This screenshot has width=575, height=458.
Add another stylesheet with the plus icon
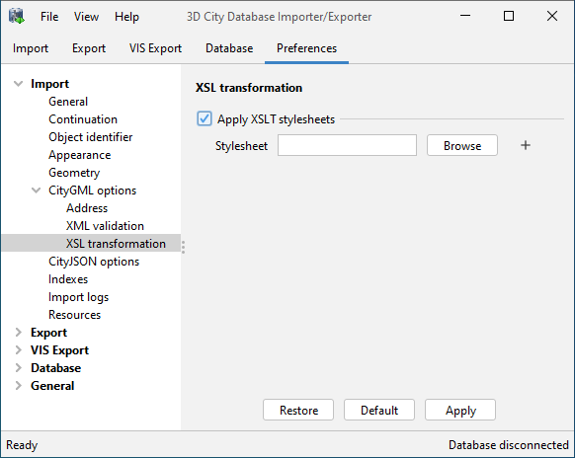tap(526, 145)
